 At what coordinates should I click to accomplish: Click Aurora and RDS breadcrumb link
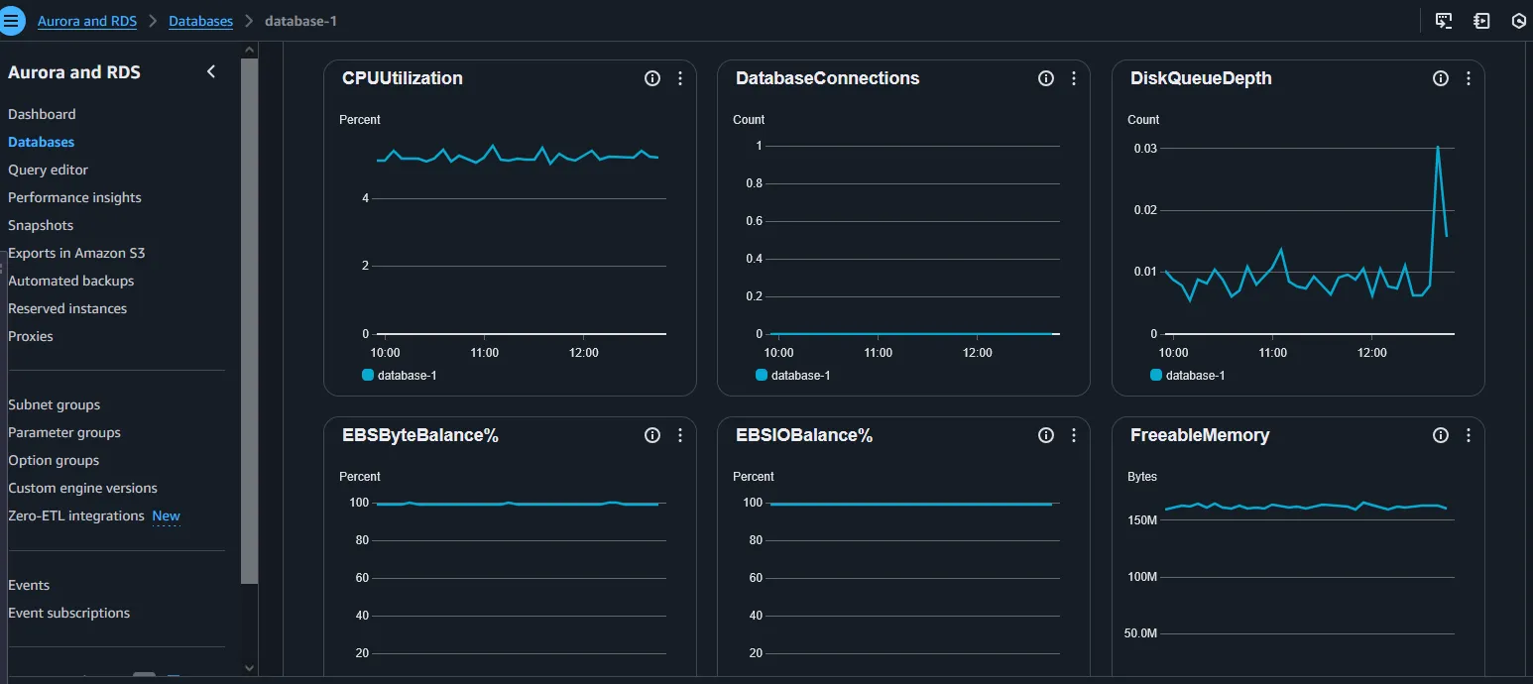tap(87, 21)
